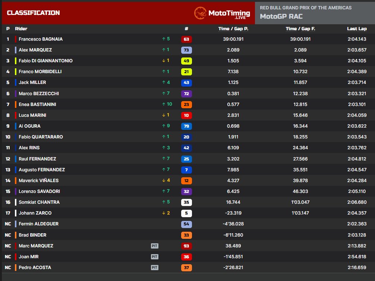The width and height of the screenshot is (375, 281).
Task: Click Marc Marquez's red 93 badge
Action: click(x=186, y=246)
